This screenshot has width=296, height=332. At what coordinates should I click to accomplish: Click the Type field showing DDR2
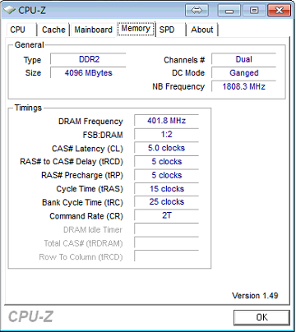pyautogui.click(x=88, y=59)
